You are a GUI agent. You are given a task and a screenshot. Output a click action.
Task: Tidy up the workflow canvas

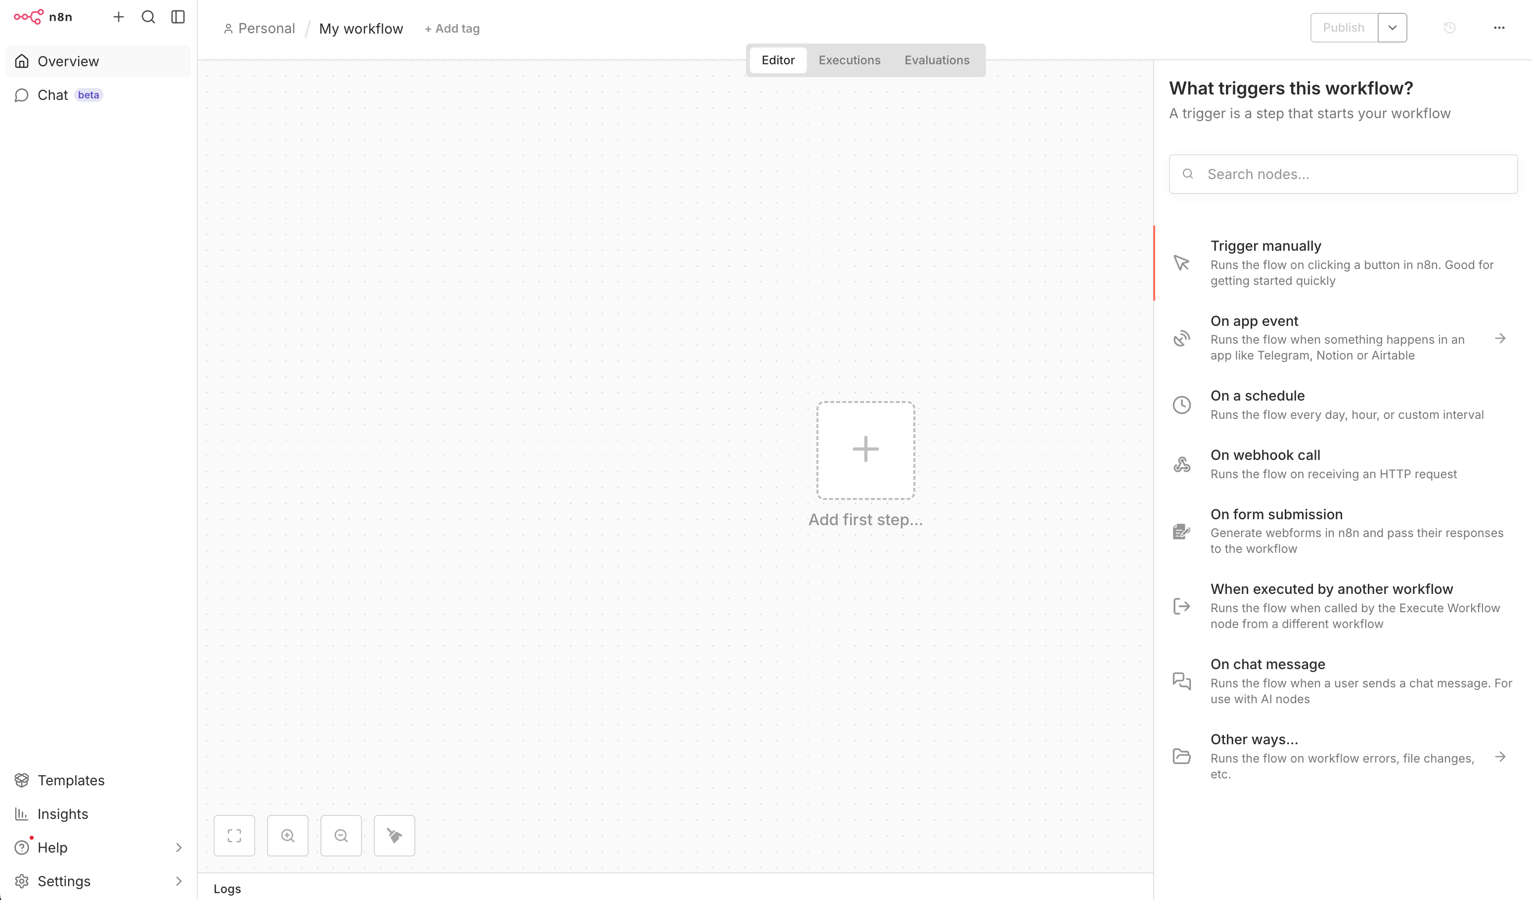[x=394, y=835]
